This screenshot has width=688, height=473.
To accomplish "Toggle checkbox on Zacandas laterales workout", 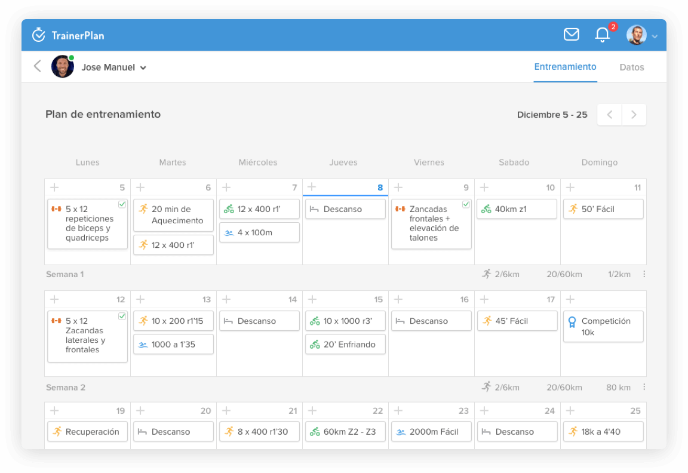I will 122,316.
